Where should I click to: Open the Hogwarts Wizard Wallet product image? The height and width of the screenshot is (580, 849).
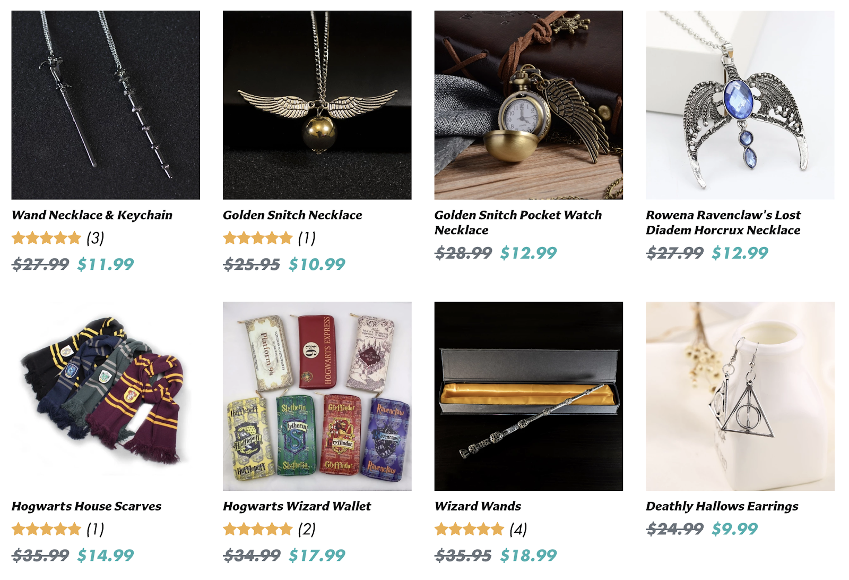(317, 396)
